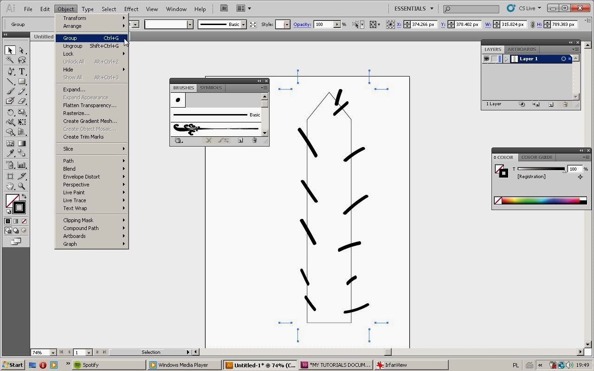This screenshot has height=371, width=594.
Task: Open Brush Libraries menu in Brushes panel
Action: 178,141
